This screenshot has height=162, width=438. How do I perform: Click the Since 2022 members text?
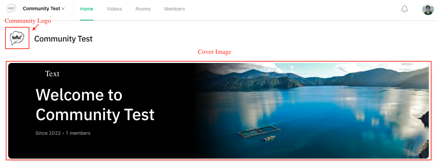pyautogui.click(x=63, y=133)
